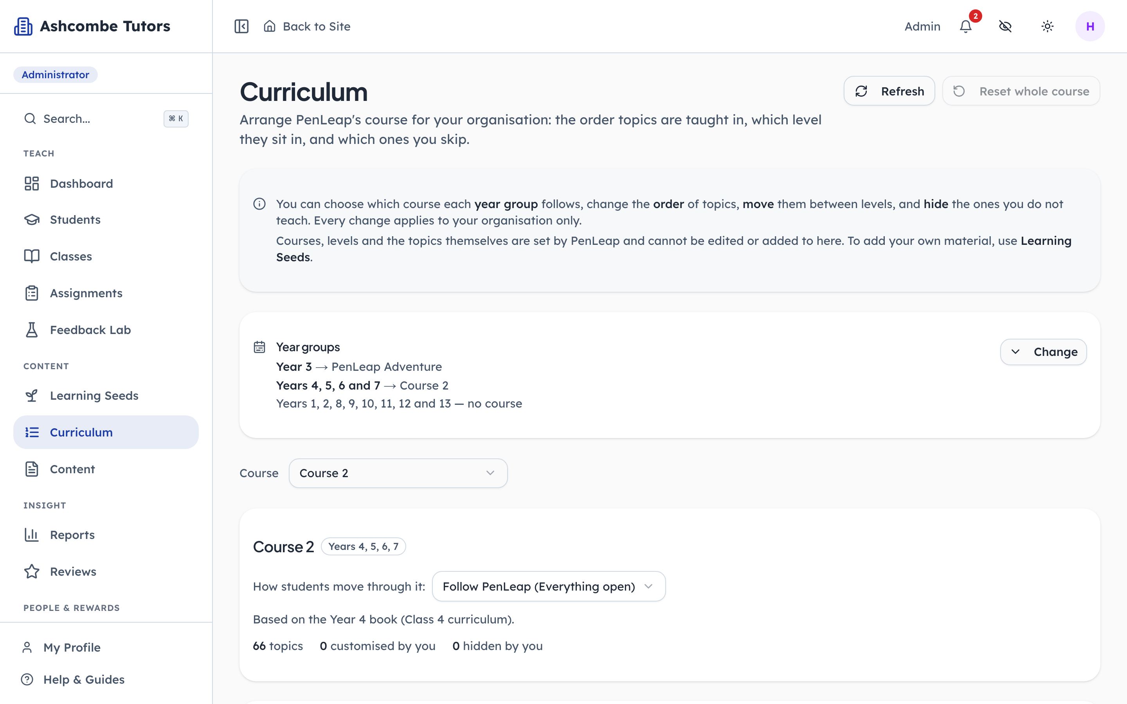Focus the sidebar Search field

106,119
